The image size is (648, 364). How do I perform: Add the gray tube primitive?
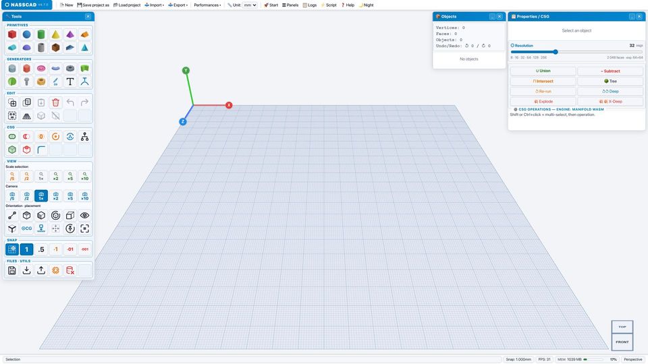pyautogui.click(x=41, y=47)
